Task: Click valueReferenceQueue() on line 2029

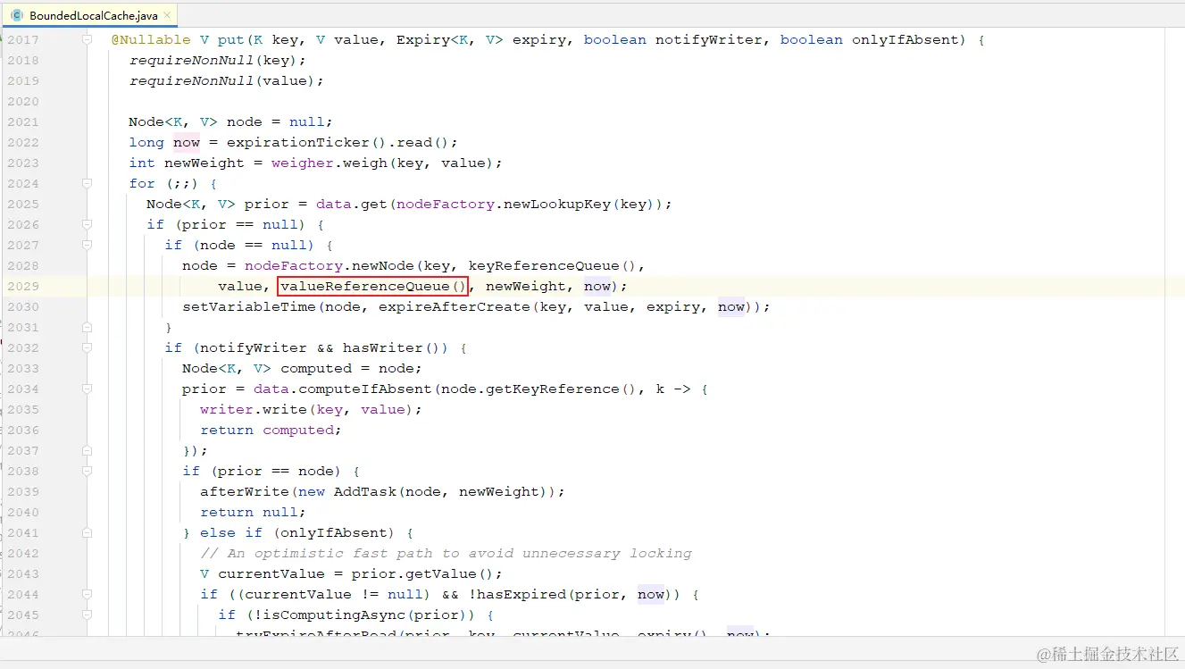Action: (373, 286)
